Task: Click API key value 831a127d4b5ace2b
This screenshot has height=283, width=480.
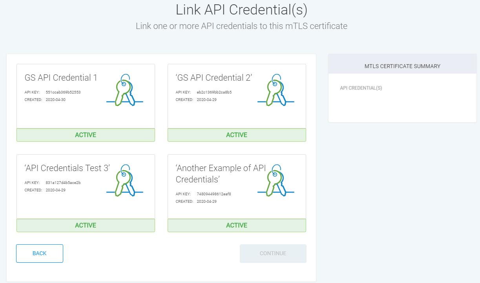Action: tap(63, 183)
